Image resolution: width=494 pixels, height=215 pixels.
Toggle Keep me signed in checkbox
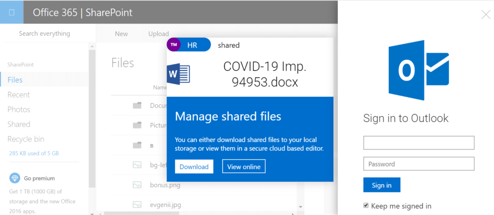(366, 205)
